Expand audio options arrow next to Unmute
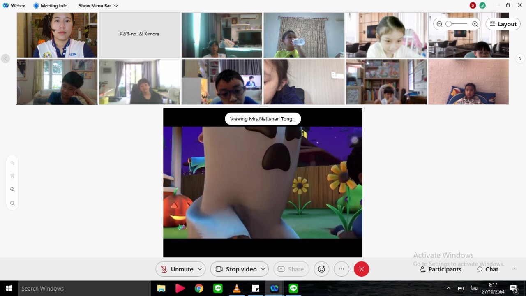The image size is (526, 296). pos(200,269)
